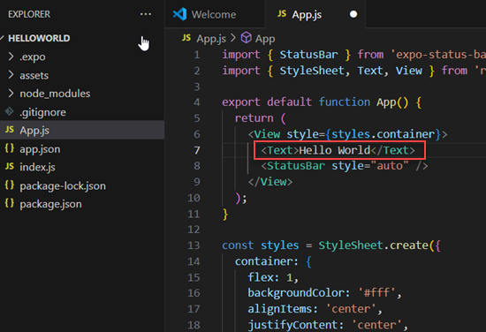Expand the .expo folder chevron
The width and height of the screenshot is (486, 332).
[11, 57]
